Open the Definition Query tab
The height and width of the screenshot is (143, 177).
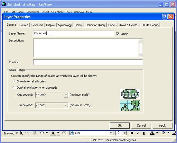click(95, 25)
